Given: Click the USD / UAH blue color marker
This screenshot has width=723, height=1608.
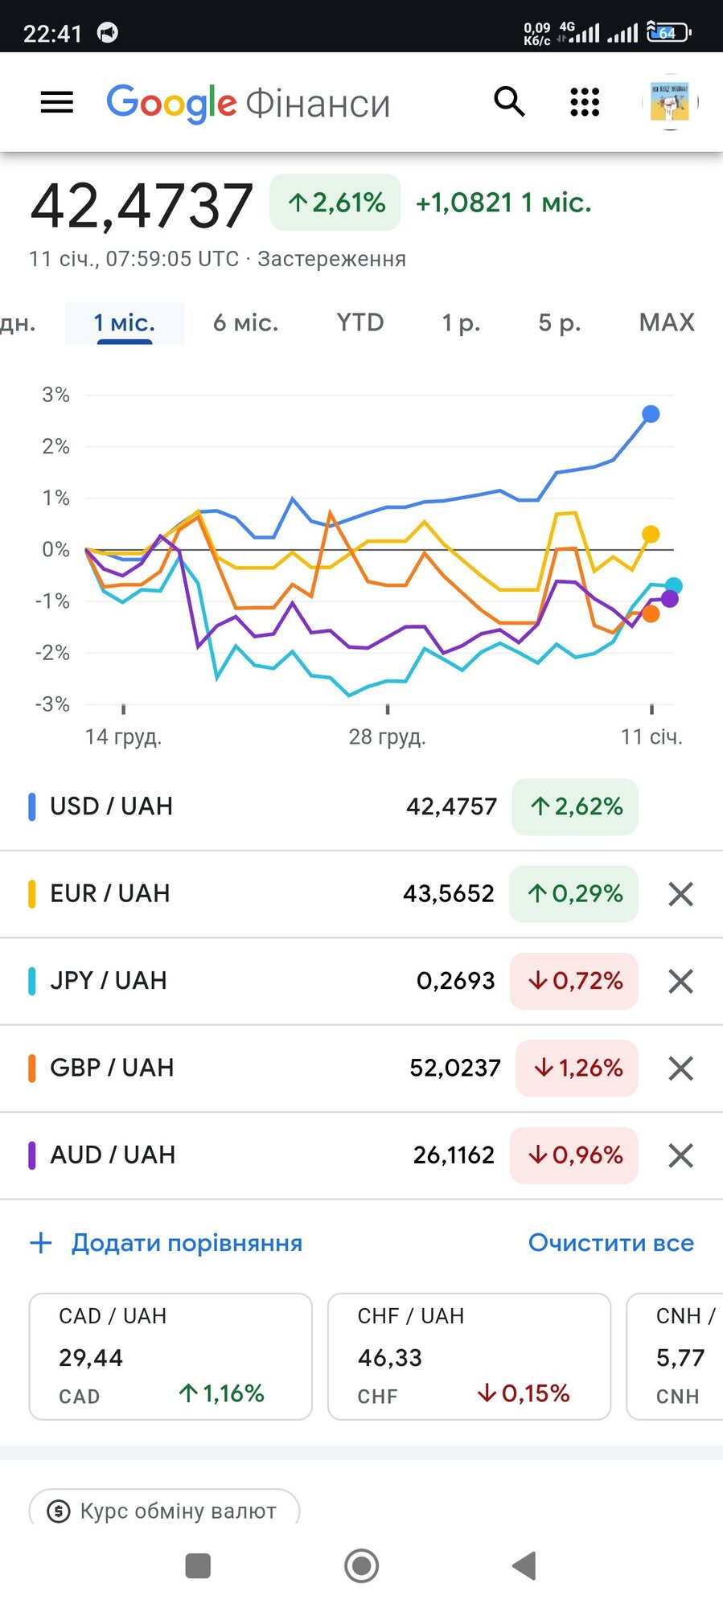Looking at the screenshot, I should tap(32, 806).
